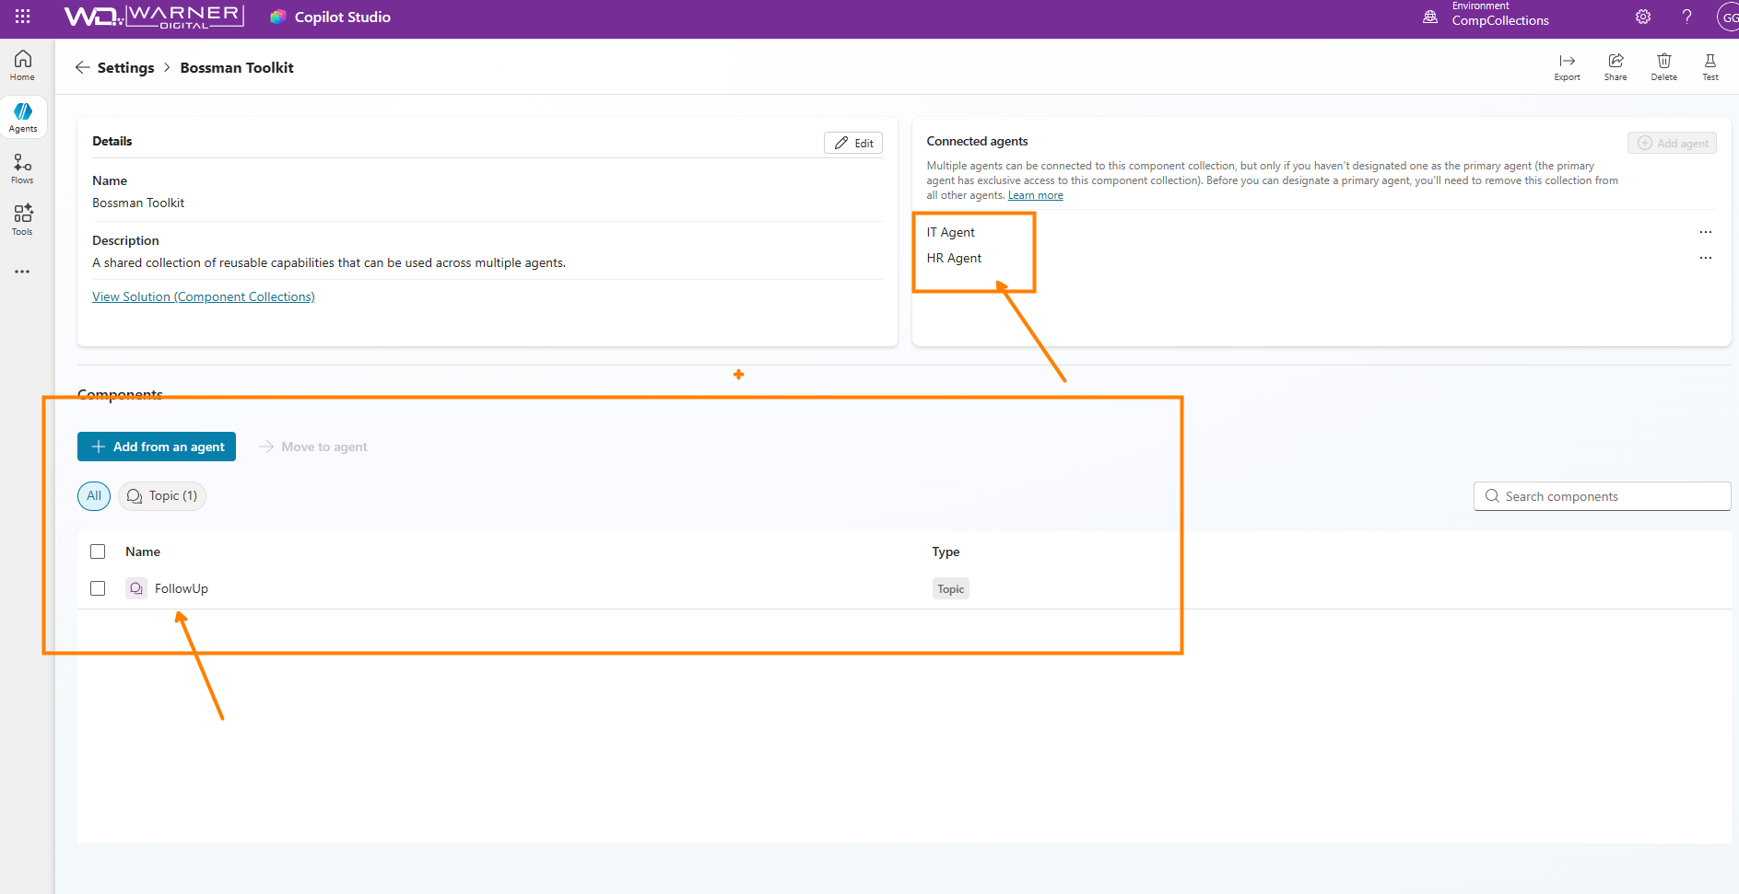Toggle the select-all checkbox beside Name
Image resolution: width=1739 pixels, height=894 pixels.
(x=98, y=551)
